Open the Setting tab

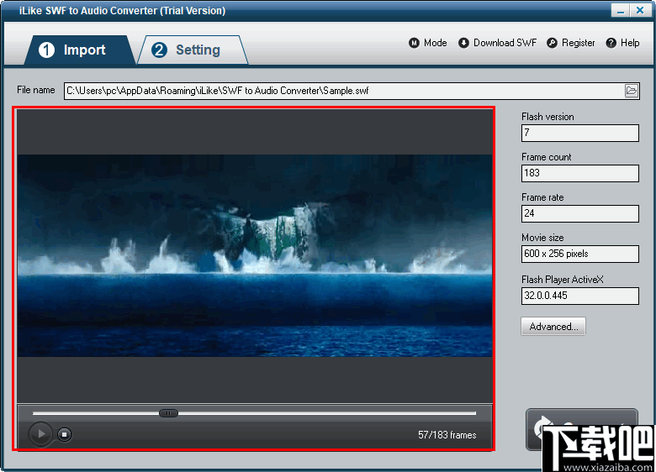[193, 50]
